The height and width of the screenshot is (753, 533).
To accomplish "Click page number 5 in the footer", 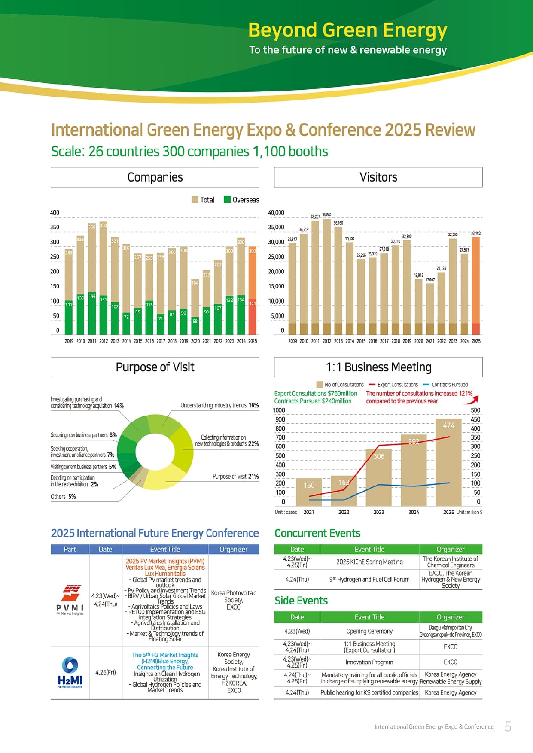I will pyautogui.click(x=508, y=726).
